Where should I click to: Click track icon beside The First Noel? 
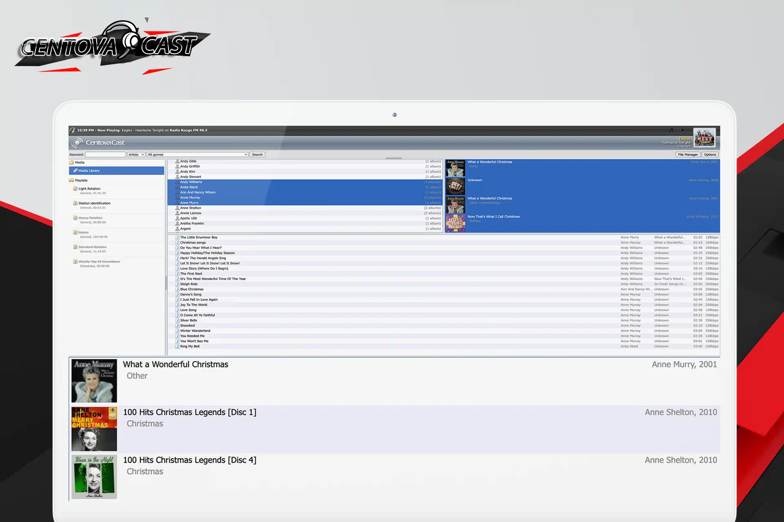click(x=178, y=274)
